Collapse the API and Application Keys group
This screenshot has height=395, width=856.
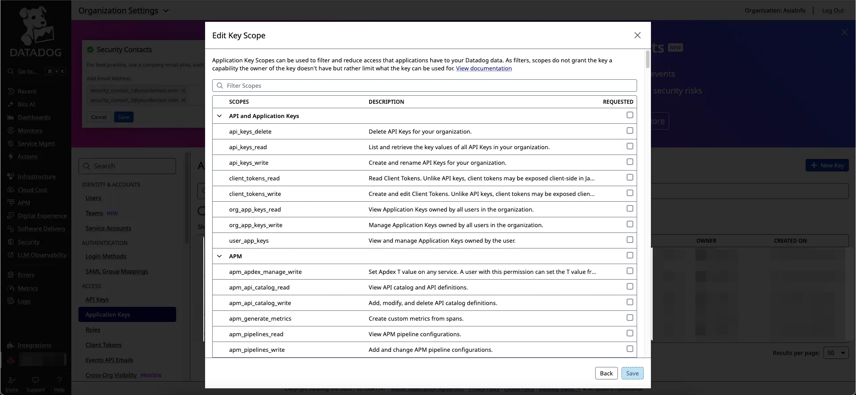219,116
